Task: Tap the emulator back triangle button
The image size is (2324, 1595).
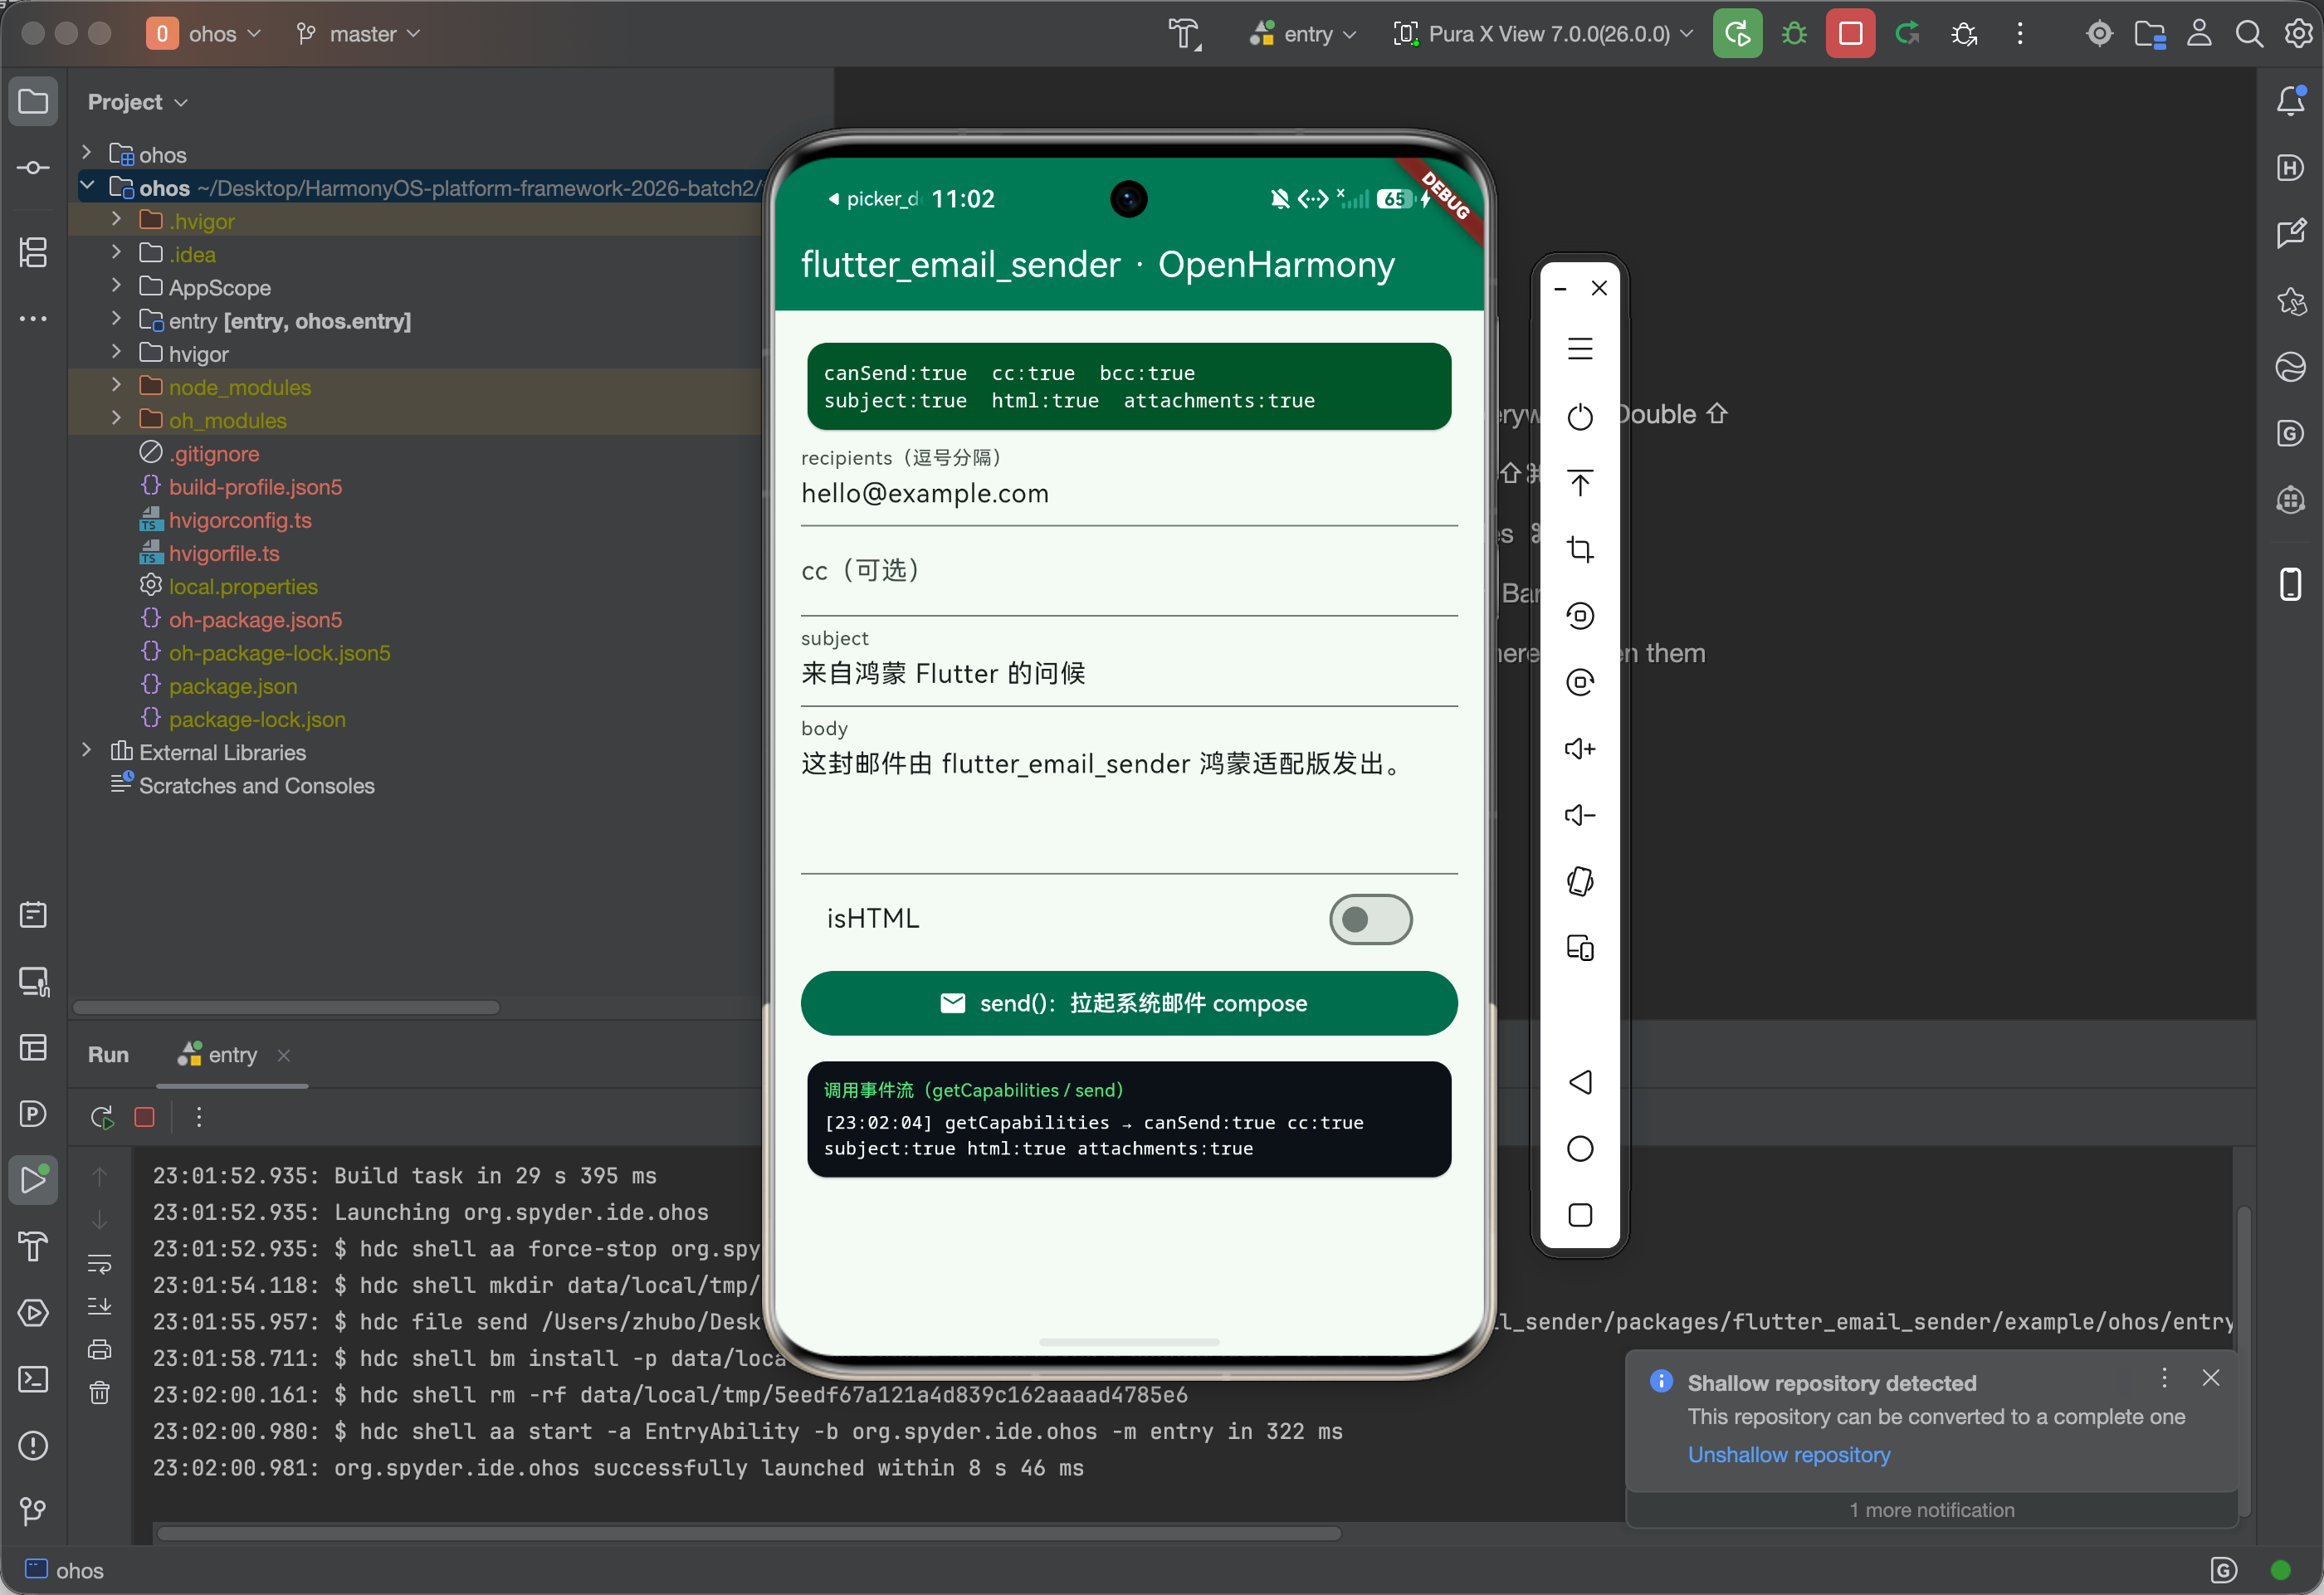Action: click(1580, 1082)
